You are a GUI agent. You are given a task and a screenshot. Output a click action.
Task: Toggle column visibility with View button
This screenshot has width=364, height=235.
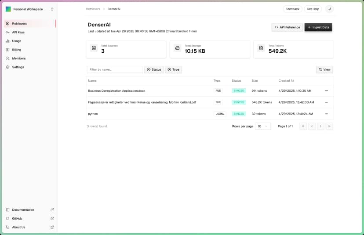pos(324,69)
